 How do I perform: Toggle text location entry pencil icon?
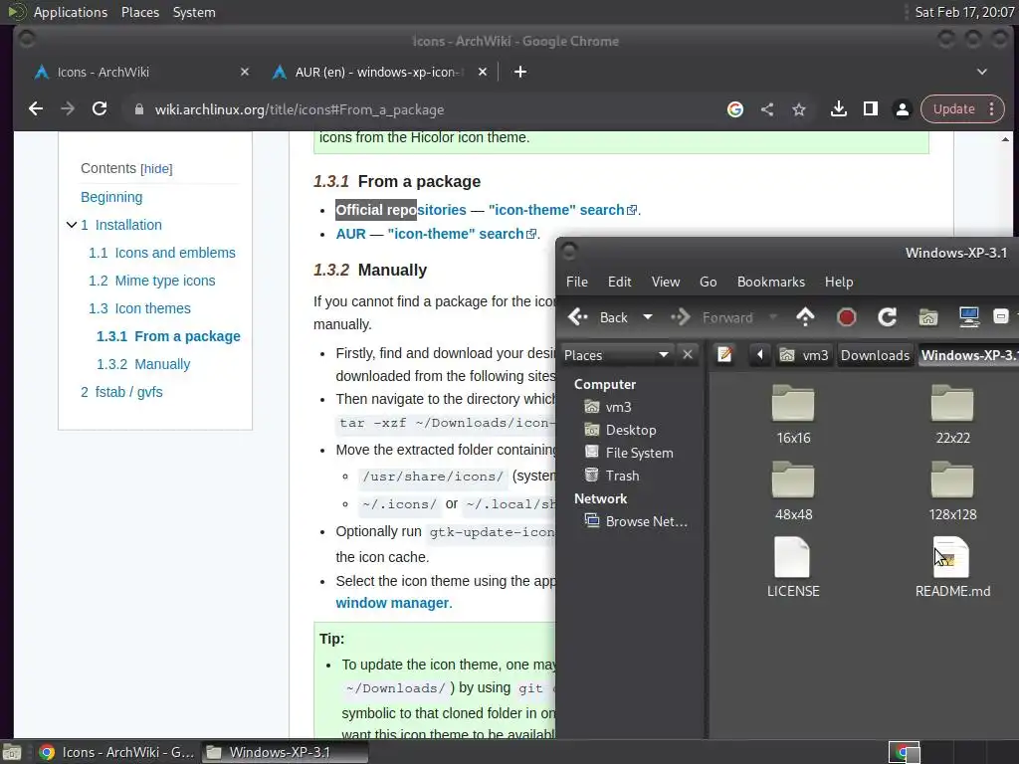point(724,355)
